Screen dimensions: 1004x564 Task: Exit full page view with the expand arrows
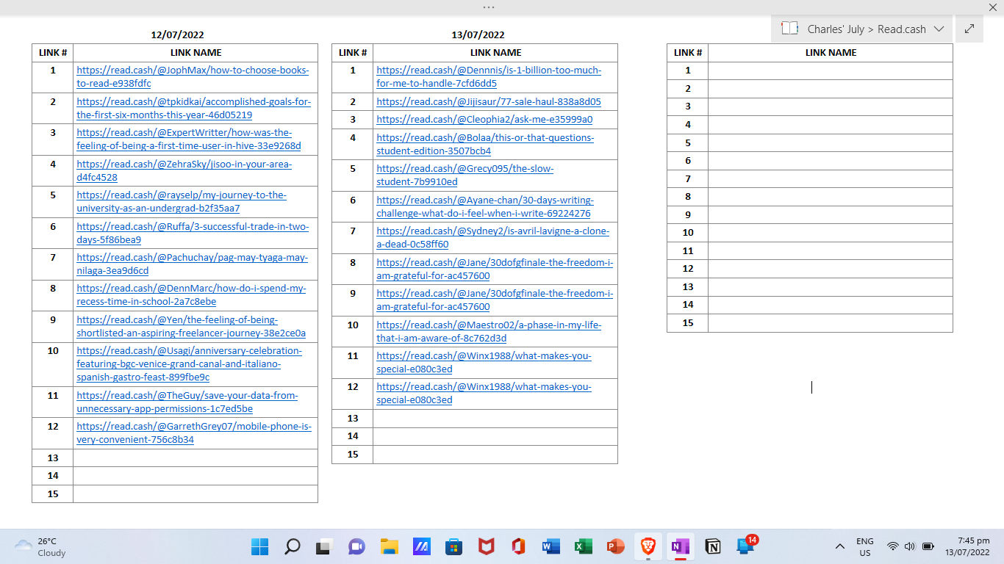[969, 29]
